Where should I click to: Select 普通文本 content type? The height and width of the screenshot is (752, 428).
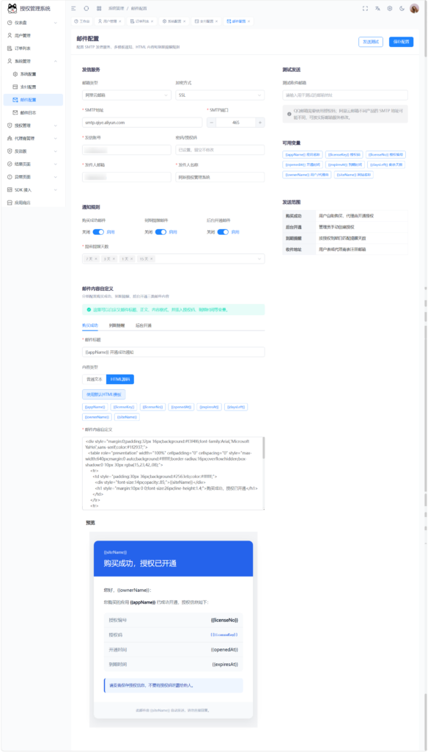pyautogui.click(x=95, y=380)
